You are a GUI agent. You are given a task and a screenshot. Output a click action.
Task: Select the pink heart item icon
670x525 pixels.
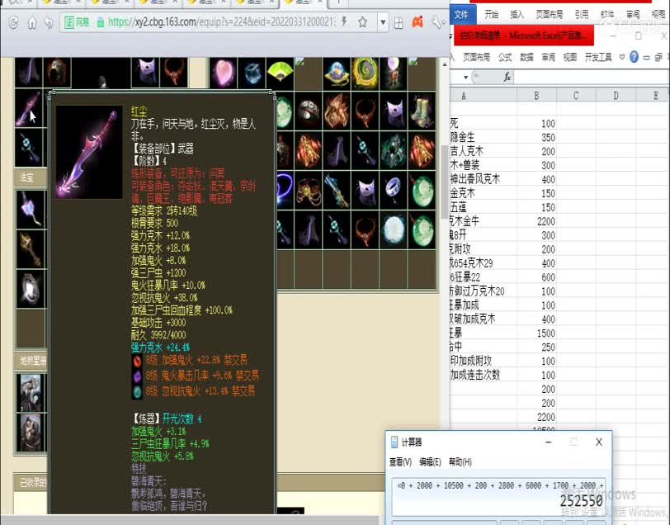[x=223, y=73]
